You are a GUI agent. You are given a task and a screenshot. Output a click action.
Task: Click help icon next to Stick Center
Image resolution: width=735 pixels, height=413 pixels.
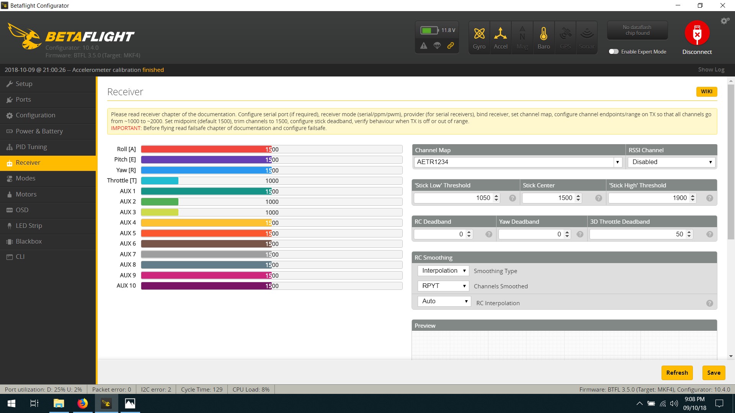tap(599, 198)
